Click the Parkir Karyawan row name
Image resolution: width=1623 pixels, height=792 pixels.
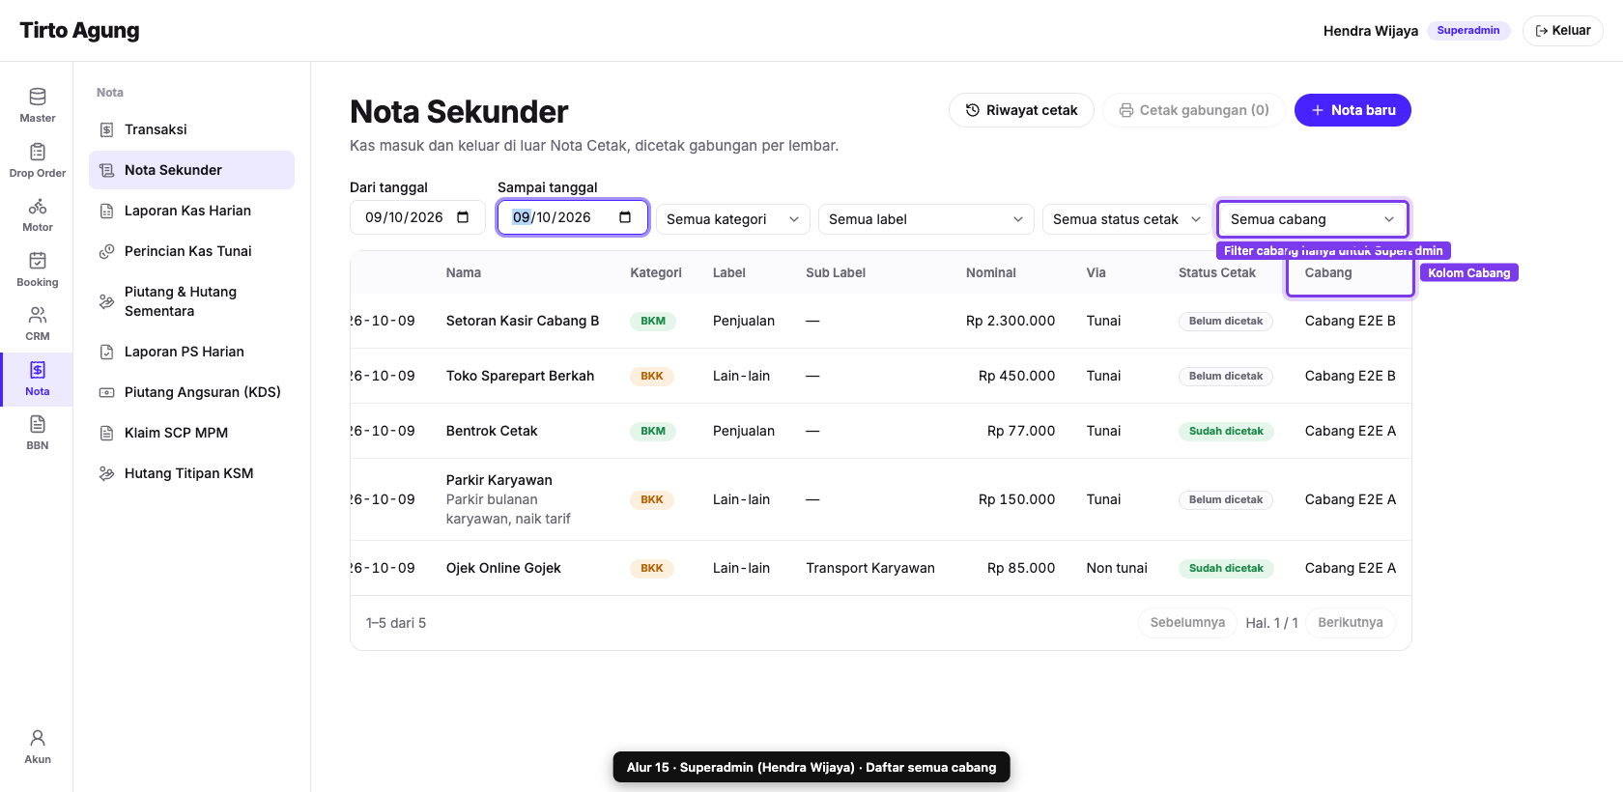pyautogui.click(x=499, y=480)
